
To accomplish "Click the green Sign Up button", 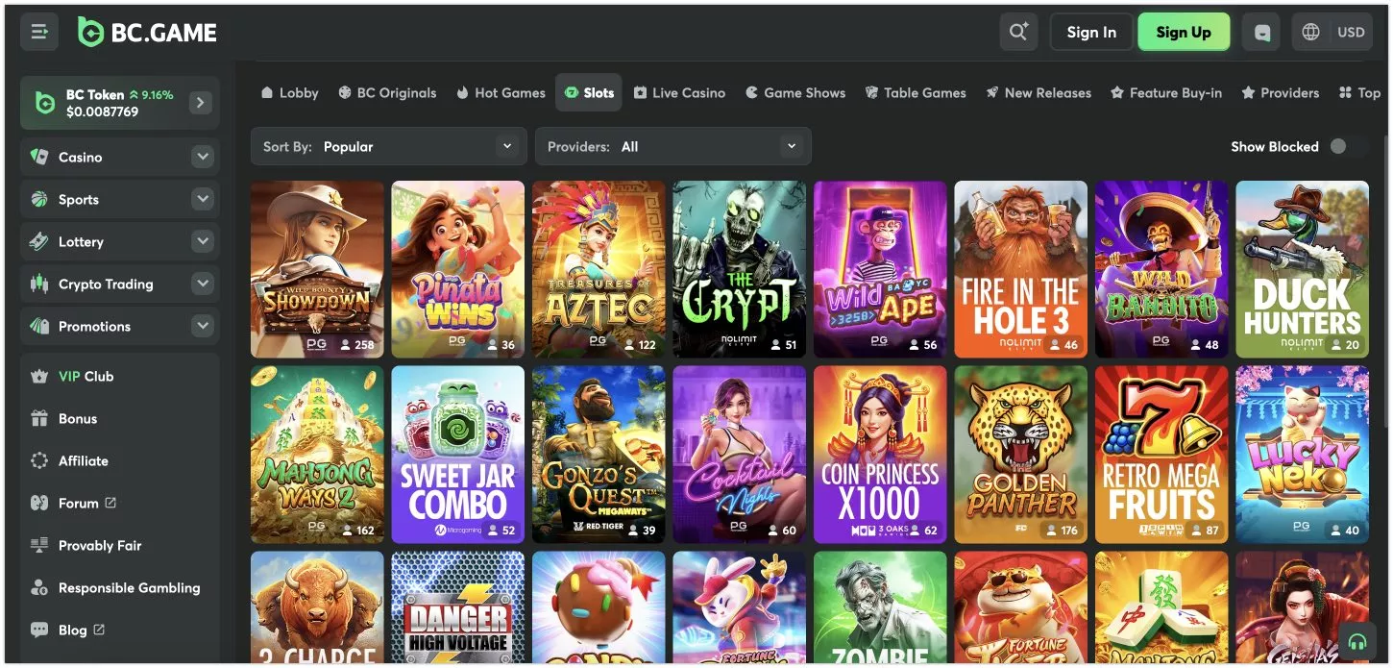I will click(1184, 32).
